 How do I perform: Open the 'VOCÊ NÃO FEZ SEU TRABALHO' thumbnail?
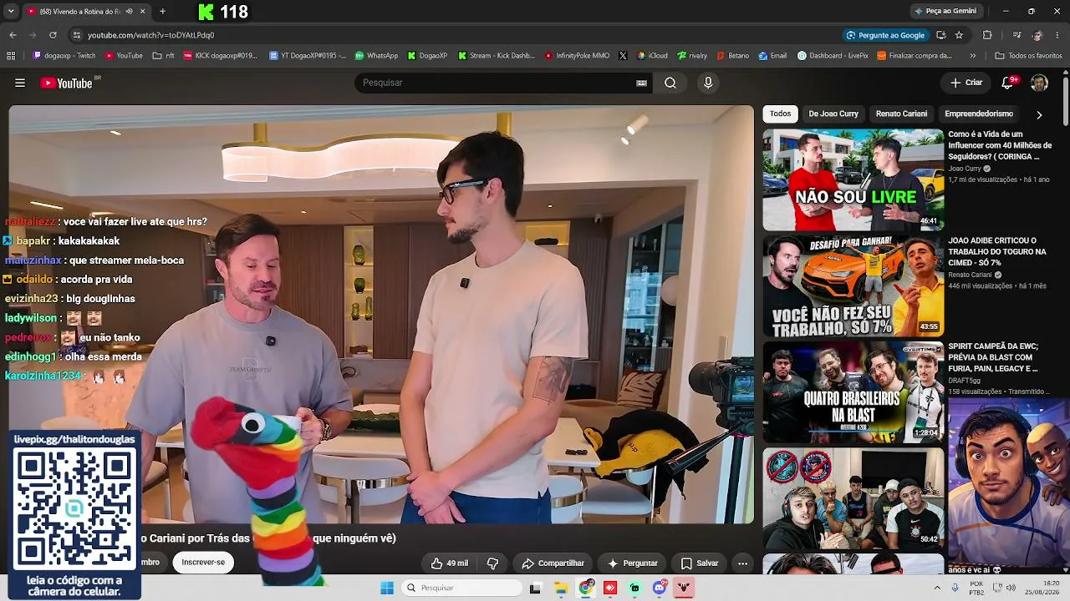853,285
